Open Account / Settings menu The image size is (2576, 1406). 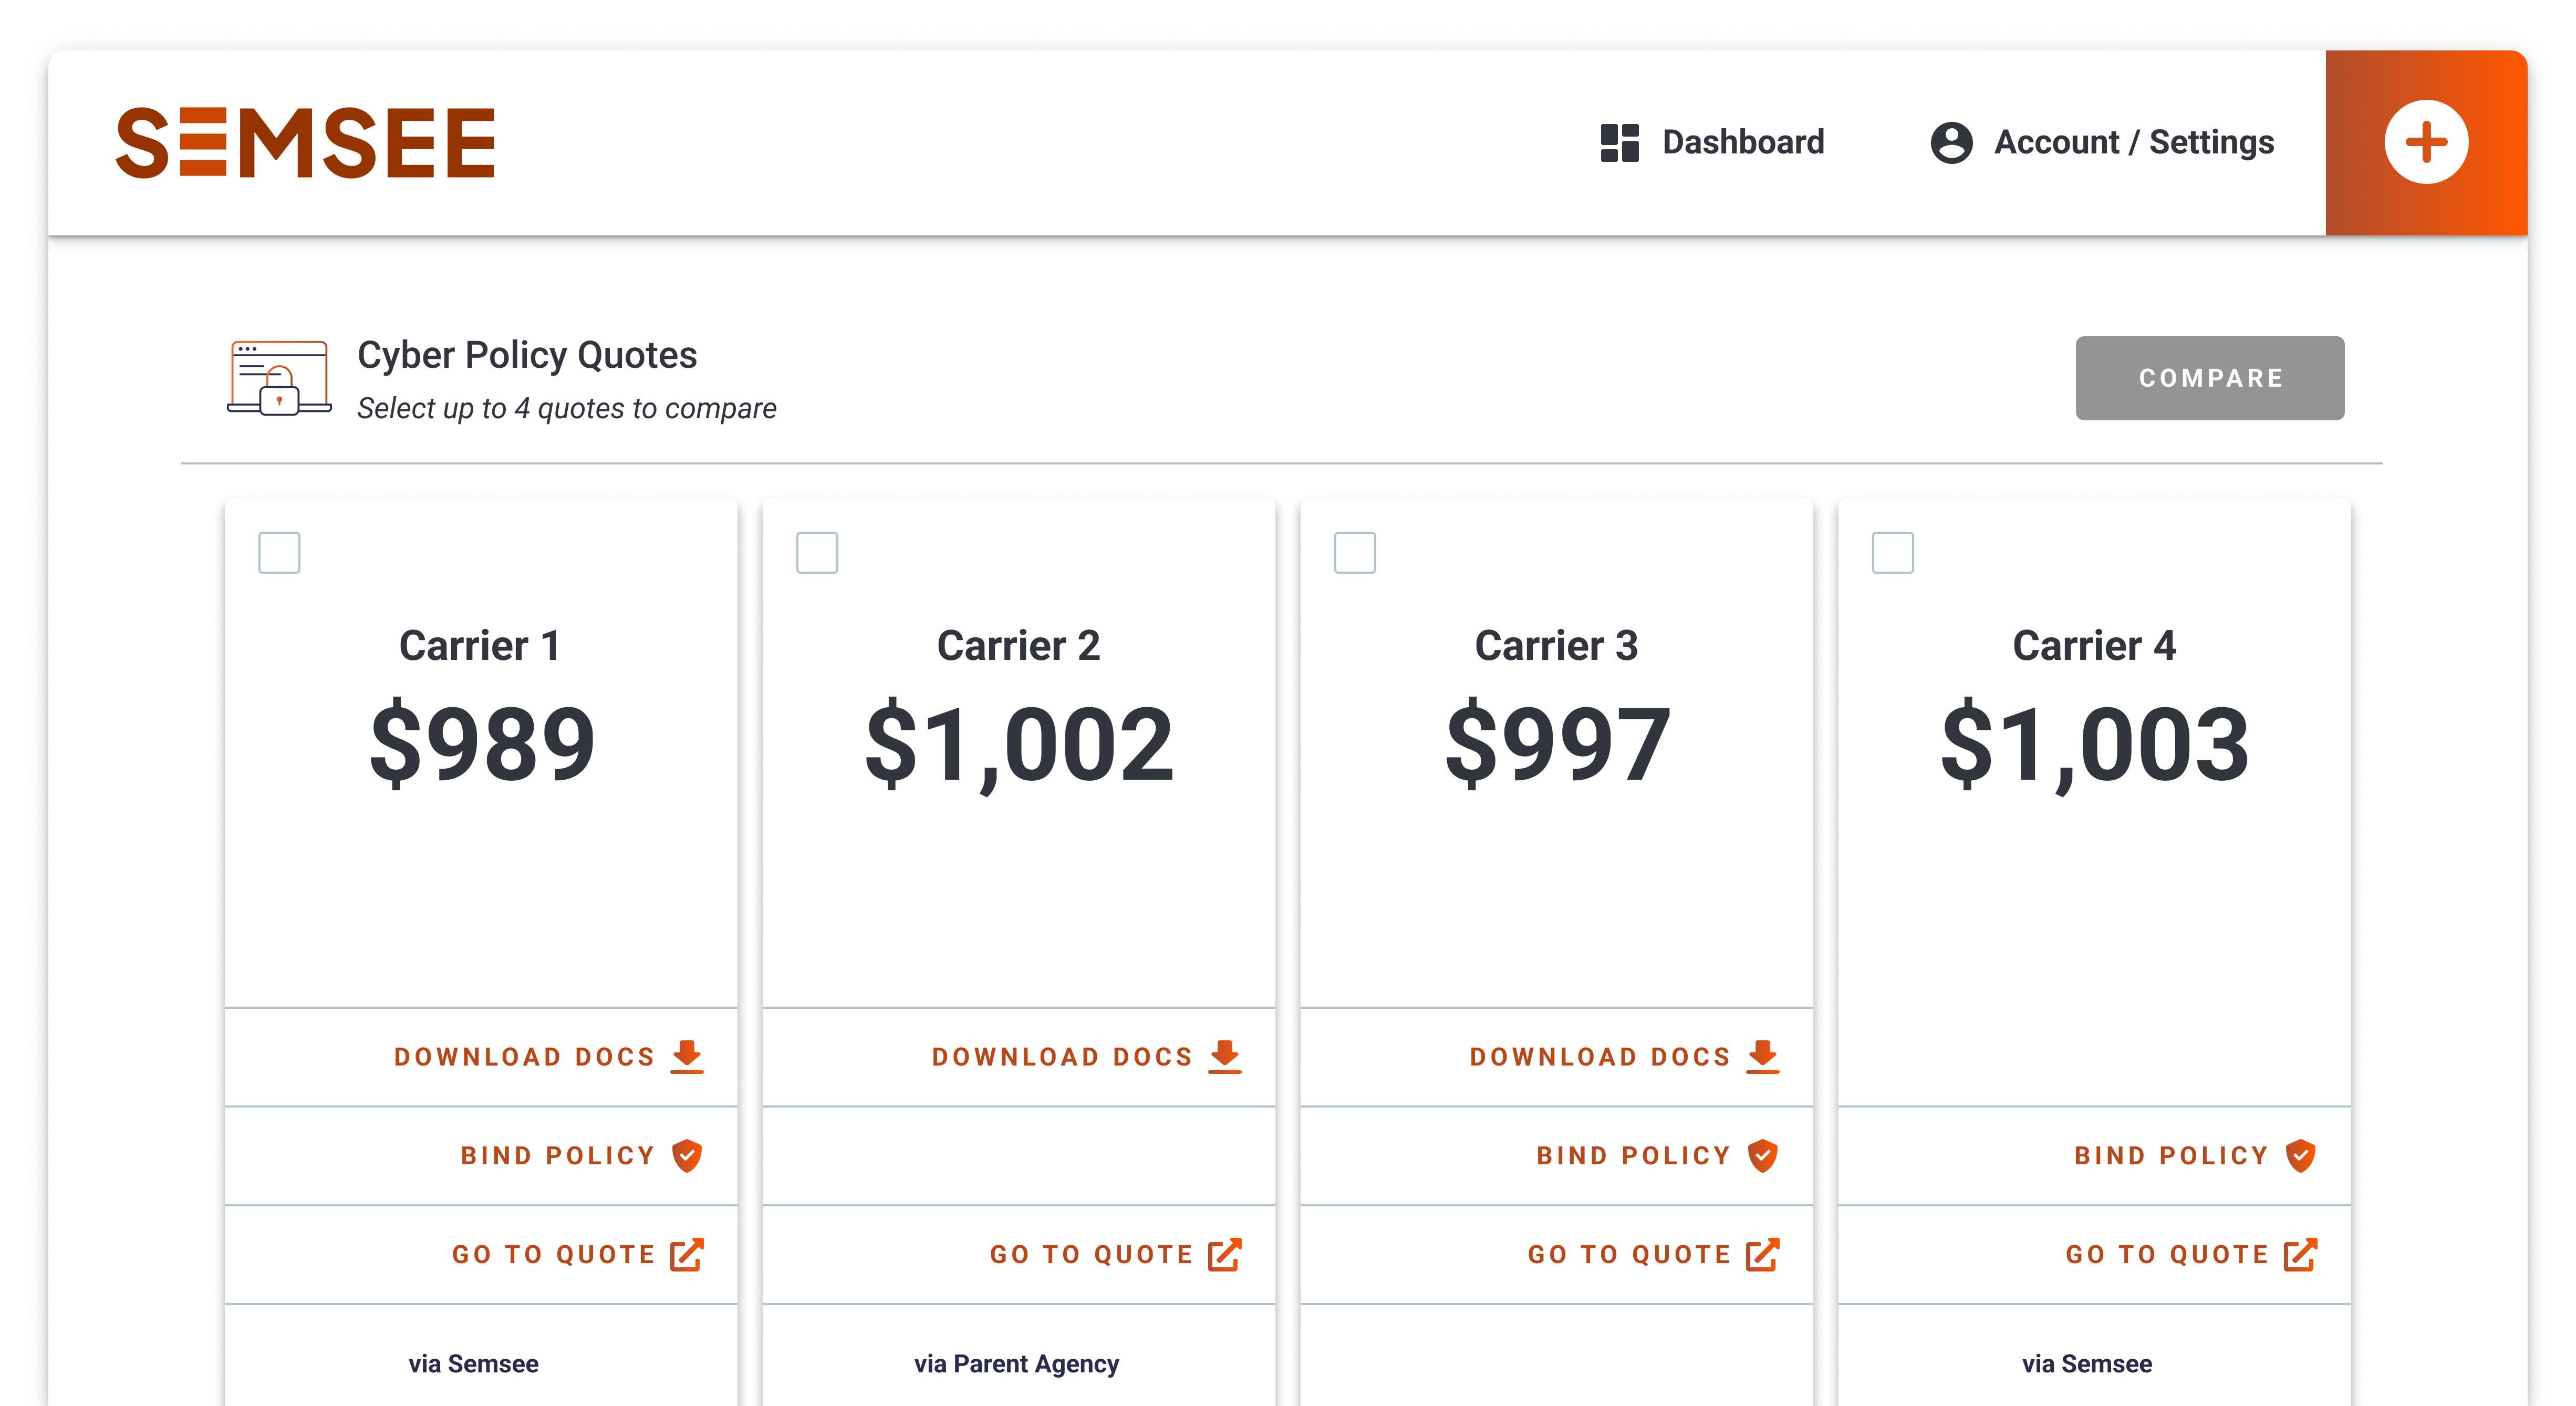tap(2133, 142)
